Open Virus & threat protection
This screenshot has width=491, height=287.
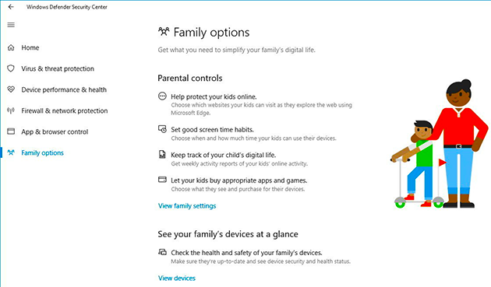click(x=58, y=68)
